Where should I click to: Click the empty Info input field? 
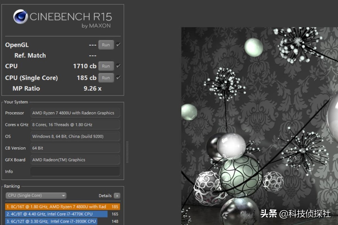pyautogui.click(x=75, y=171)
